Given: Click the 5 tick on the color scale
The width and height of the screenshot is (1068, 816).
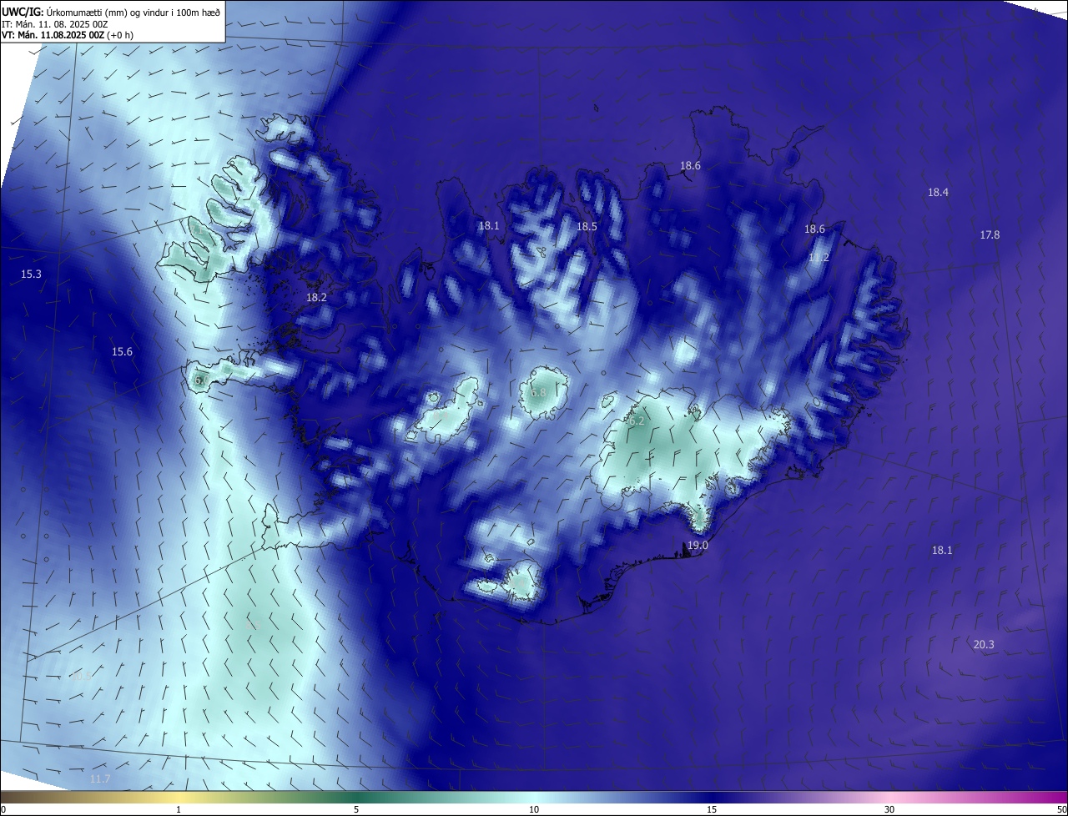Looking at the screenshot, I should coord(356,809).
